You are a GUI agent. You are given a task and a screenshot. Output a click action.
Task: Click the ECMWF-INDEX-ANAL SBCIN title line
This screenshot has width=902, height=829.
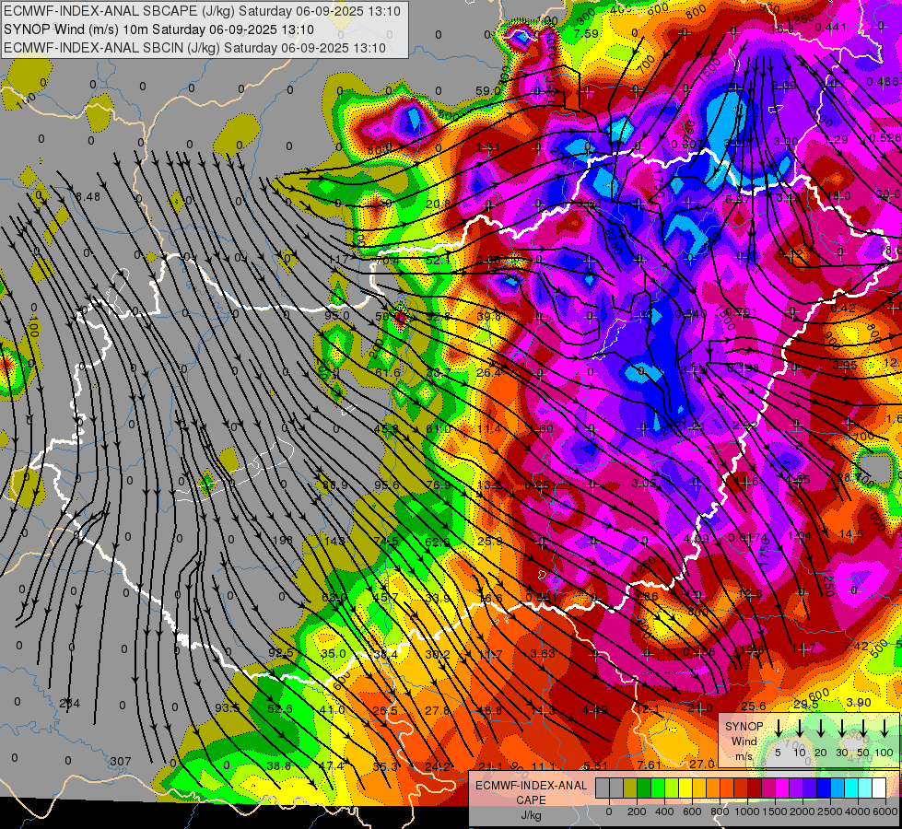pos(194,48)
